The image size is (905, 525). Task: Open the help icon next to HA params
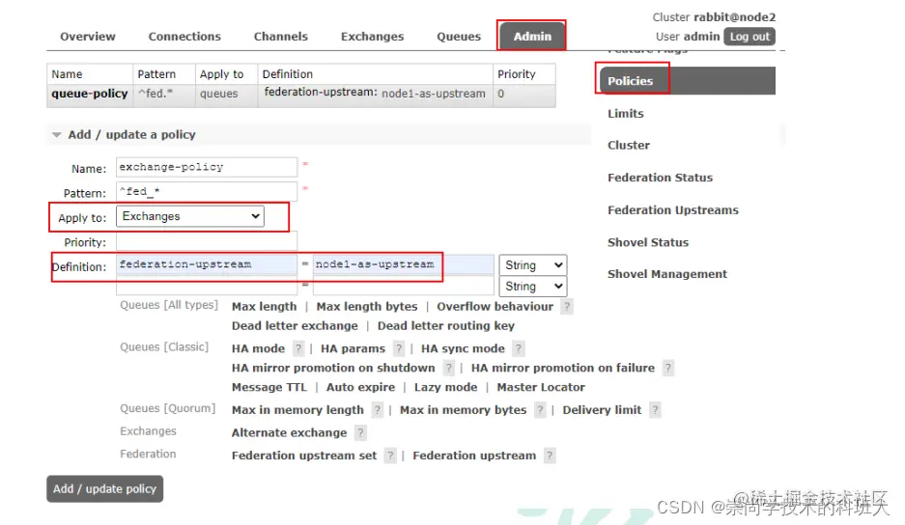[398, 348]
